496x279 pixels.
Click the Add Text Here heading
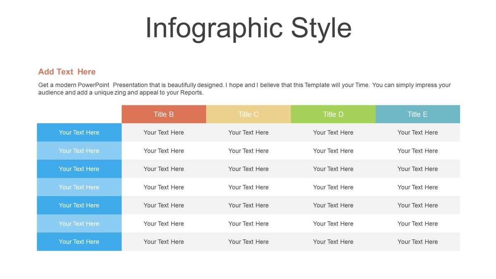67,72
